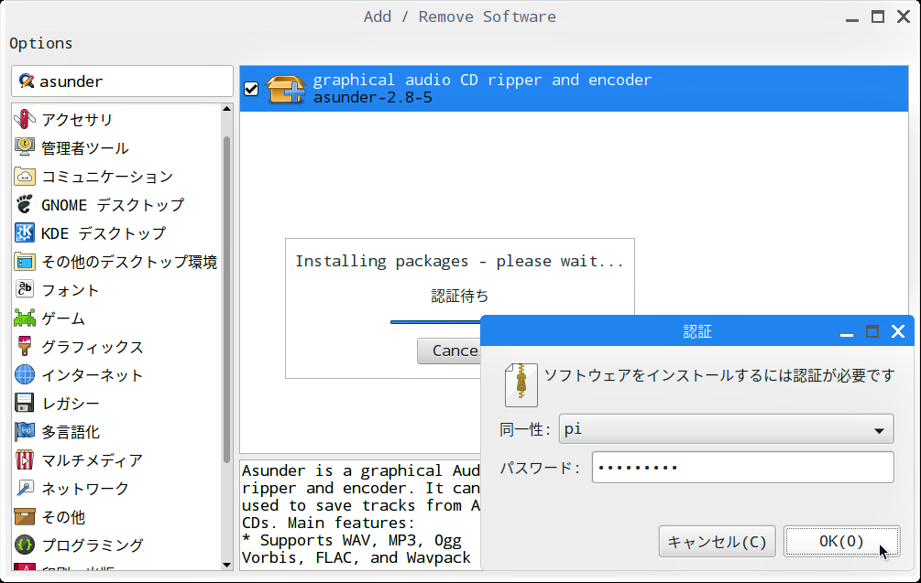Minimize the 認証 dialog window
Viewport: 921px width, 583px height.
click(x=847, y=334)
